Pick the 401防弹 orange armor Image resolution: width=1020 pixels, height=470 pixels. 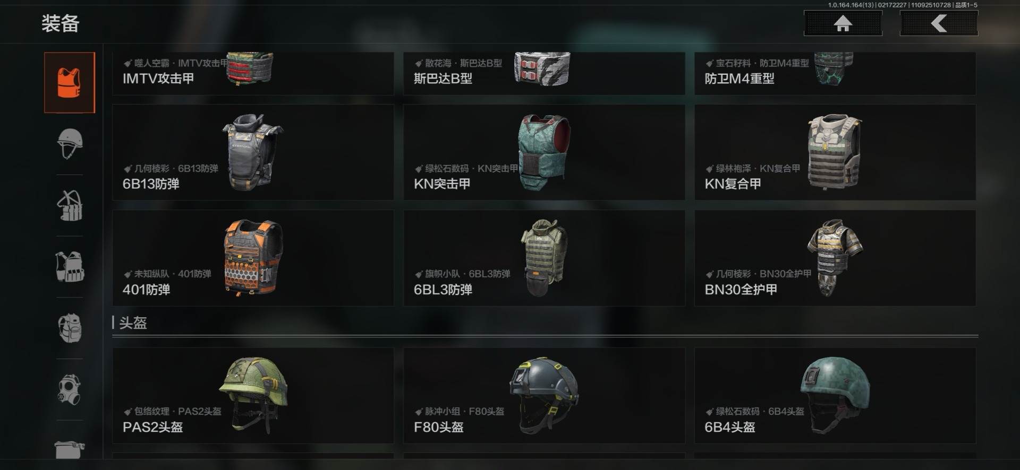coord(253,258)
